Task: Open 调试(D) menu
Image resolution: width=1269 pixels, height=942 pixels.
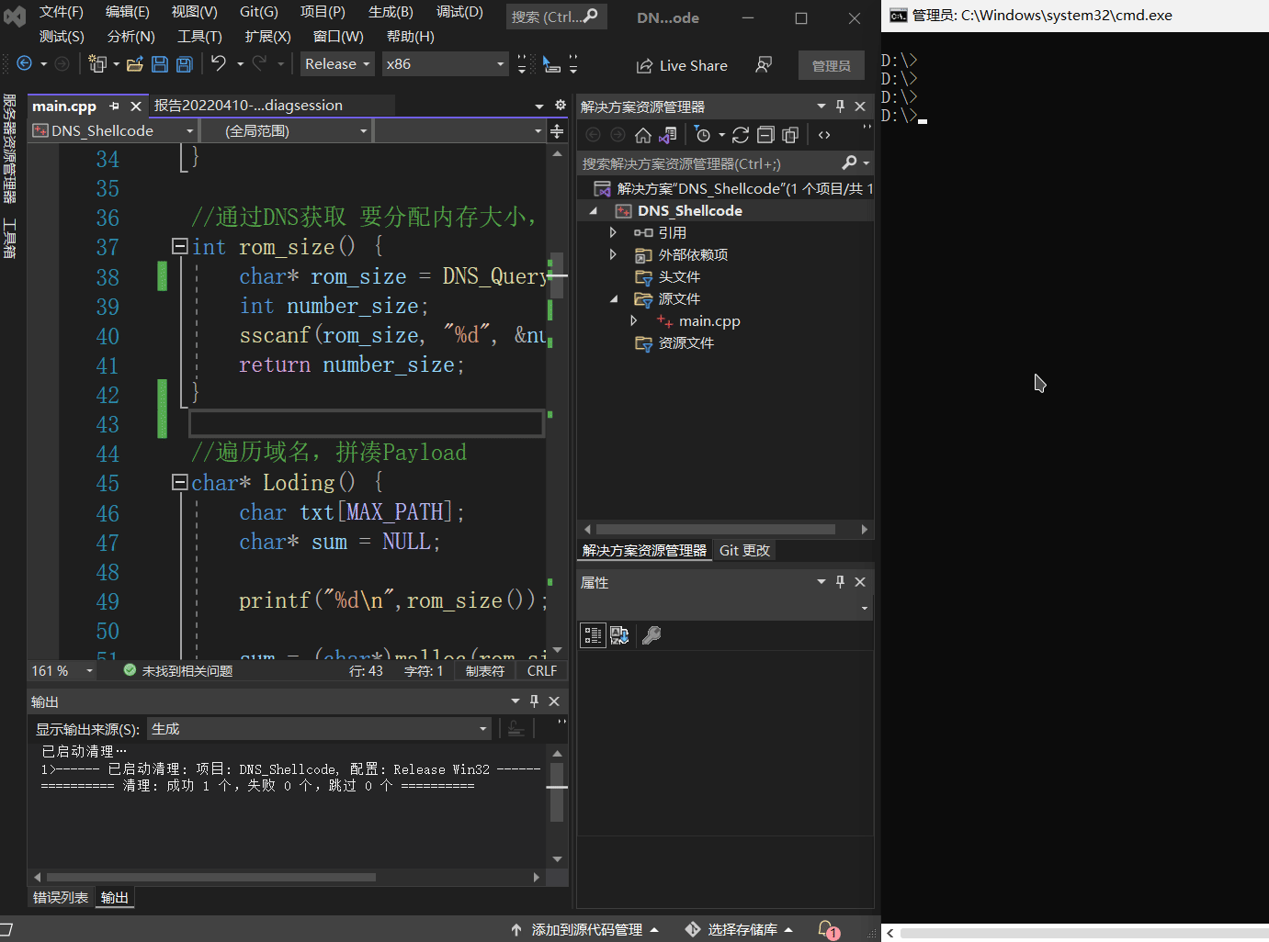Action: (x=459, y=12)
